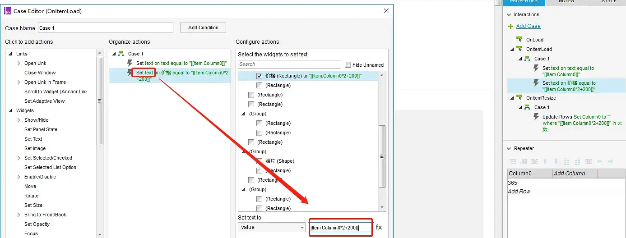Click the OnItemResize event icon
This screenshot has width=626, height=238.
[x=519, y=98]
